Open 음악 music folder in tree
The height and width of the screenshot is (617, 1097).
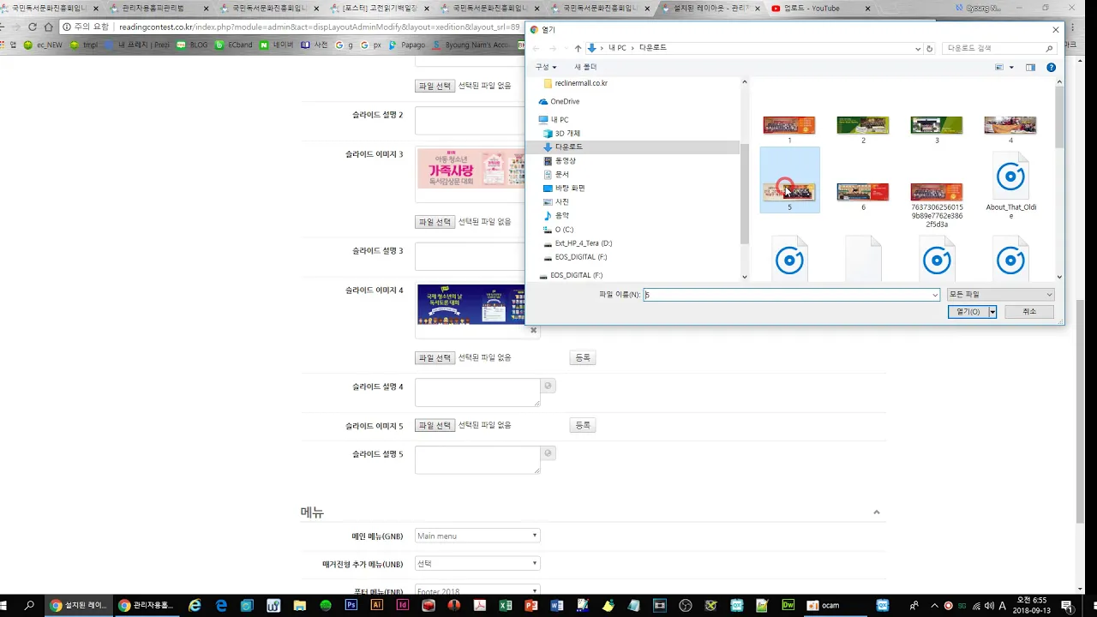click(555, 215)
